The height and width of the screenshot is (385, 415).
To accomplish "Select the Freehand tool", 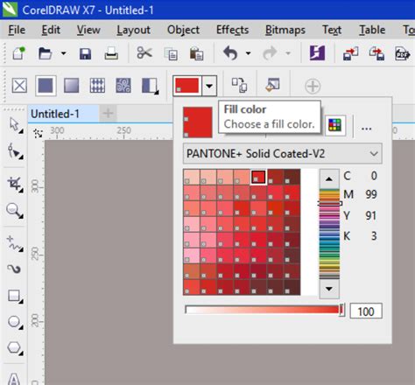I will [x=15, y=243].
